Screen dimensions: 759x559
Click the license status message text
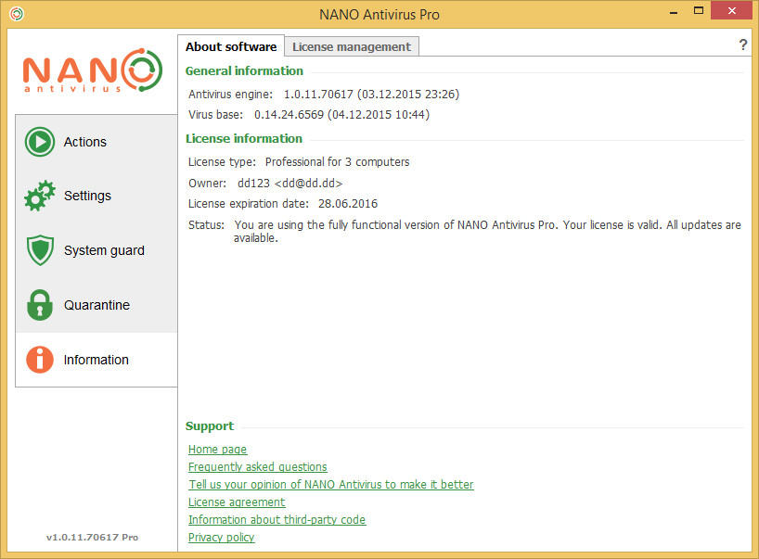click(487, 231)
